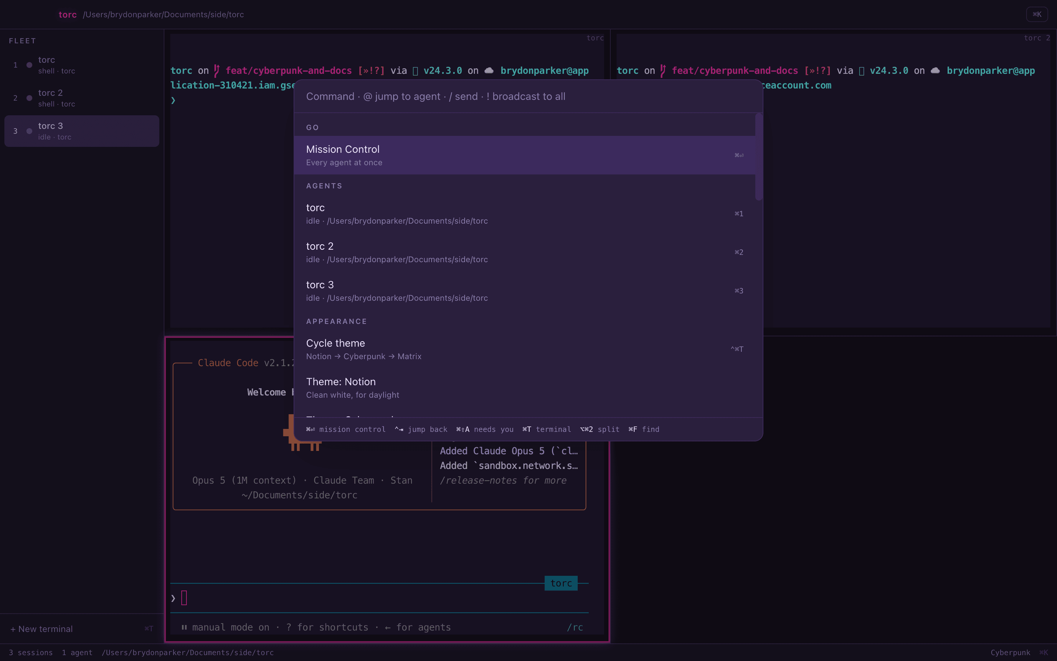The image size is (1057, 661).
Task: Click the ⌘3 shortcut on torc 3 row
Action: tap(738, 291)
